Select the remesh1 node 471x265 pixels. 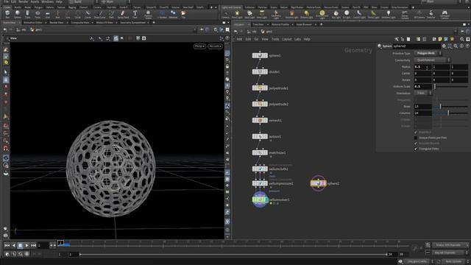260,120
